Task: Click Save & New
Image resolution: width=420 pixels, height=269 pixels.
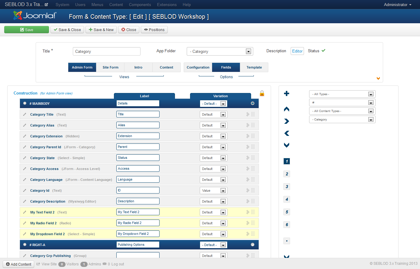Action: tap(101, 30)
